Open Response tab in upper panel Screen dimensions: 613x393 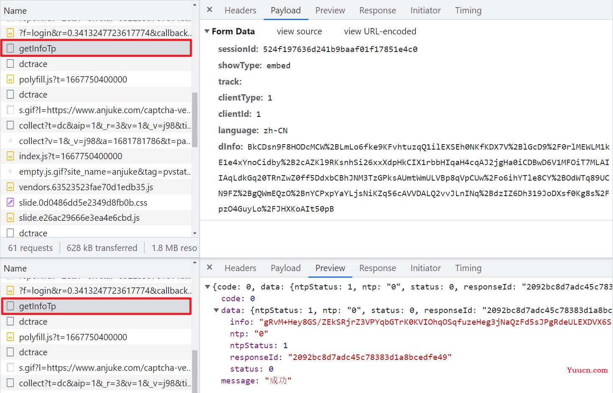pos(377,10)
